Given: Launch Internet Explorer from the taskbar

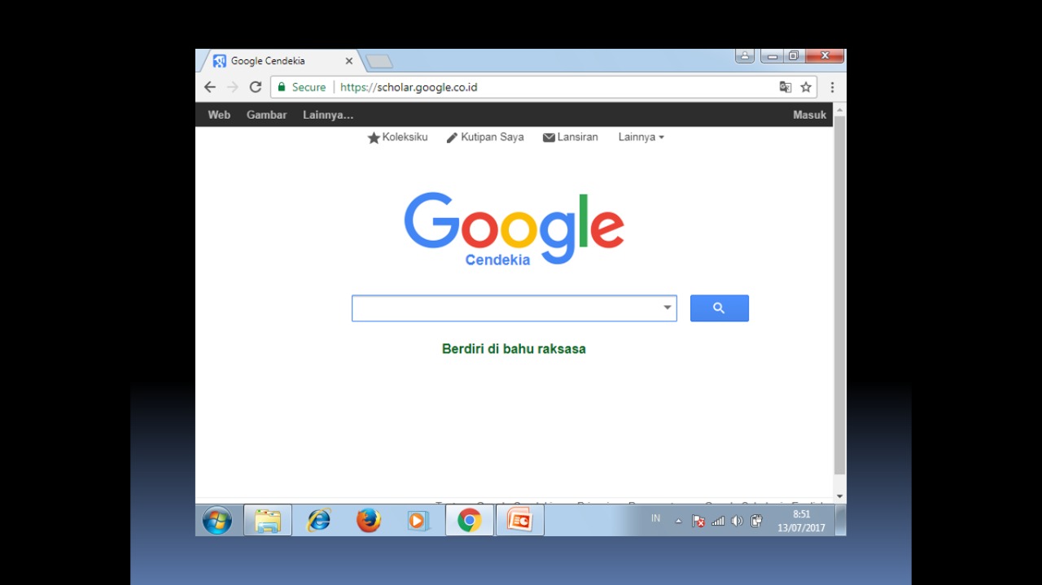Looking at the screenshot, I should click(318, 520).
